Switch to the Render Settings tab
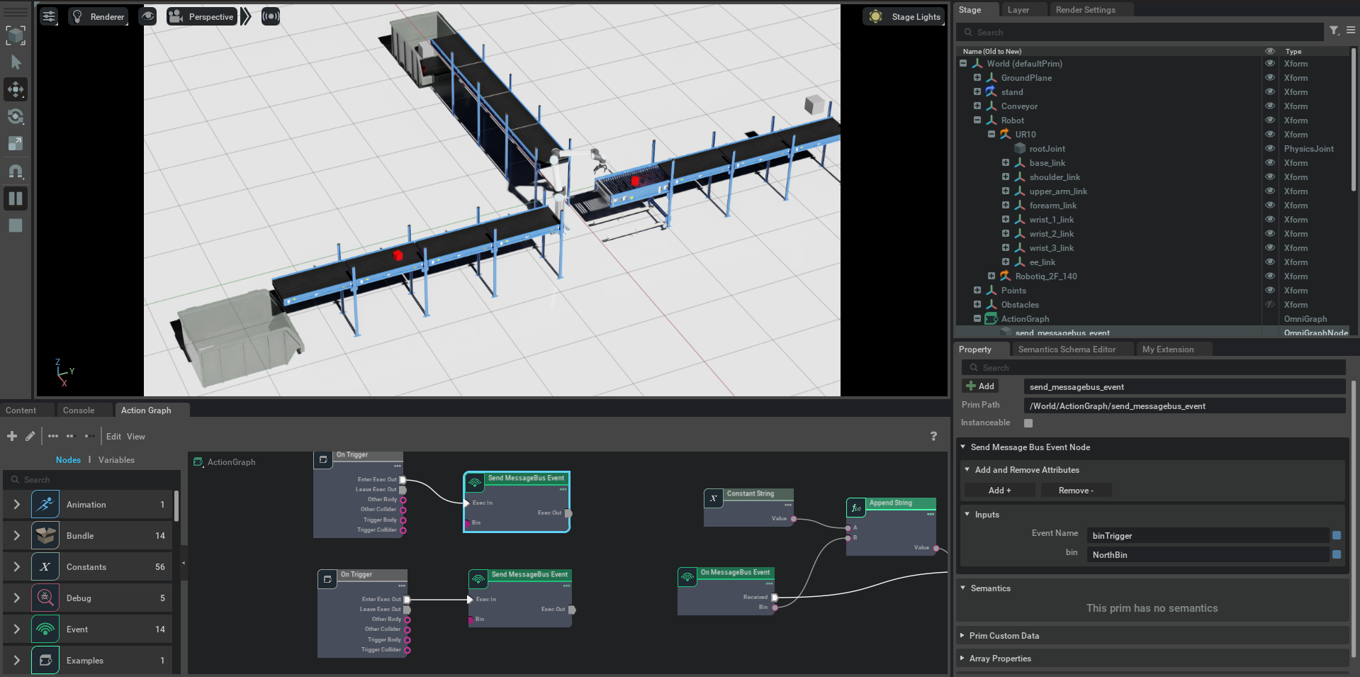The height and width of the screenshot is (677, 1360). point(1085,10)
